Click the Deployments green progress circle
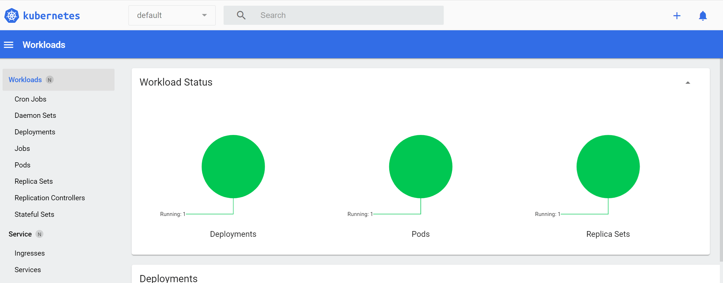723x283 pixels. (233, 166)
